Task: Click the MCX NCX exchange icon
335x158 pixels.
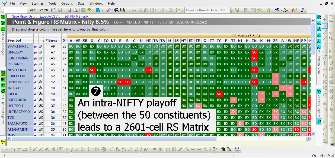Action: [3, 17]
